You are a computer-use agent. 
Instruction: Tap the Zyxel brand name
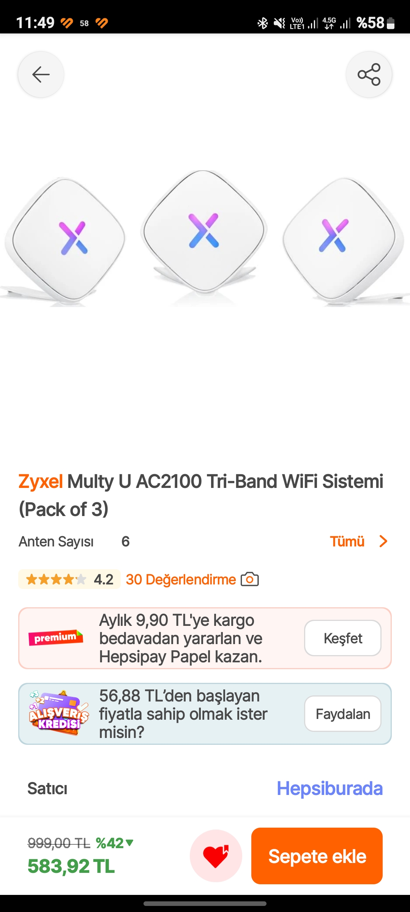41,481
